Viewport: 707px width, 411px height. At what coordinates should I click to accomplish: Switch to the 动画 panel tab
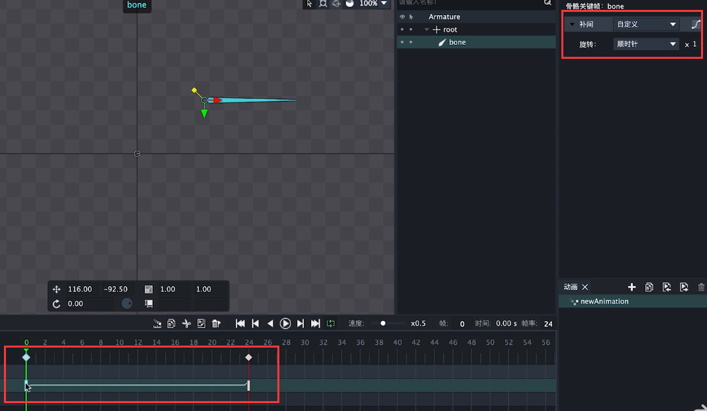(x=571, y=287)
